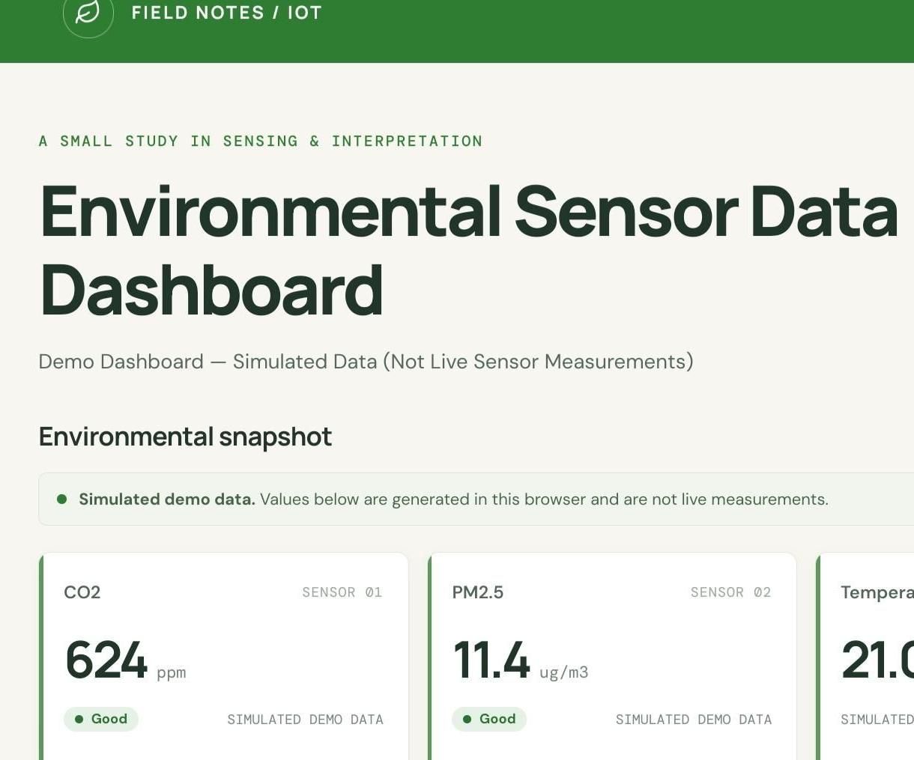Click the Environmental snapshot section heading

pyautogui.click(x=185, y=437)
